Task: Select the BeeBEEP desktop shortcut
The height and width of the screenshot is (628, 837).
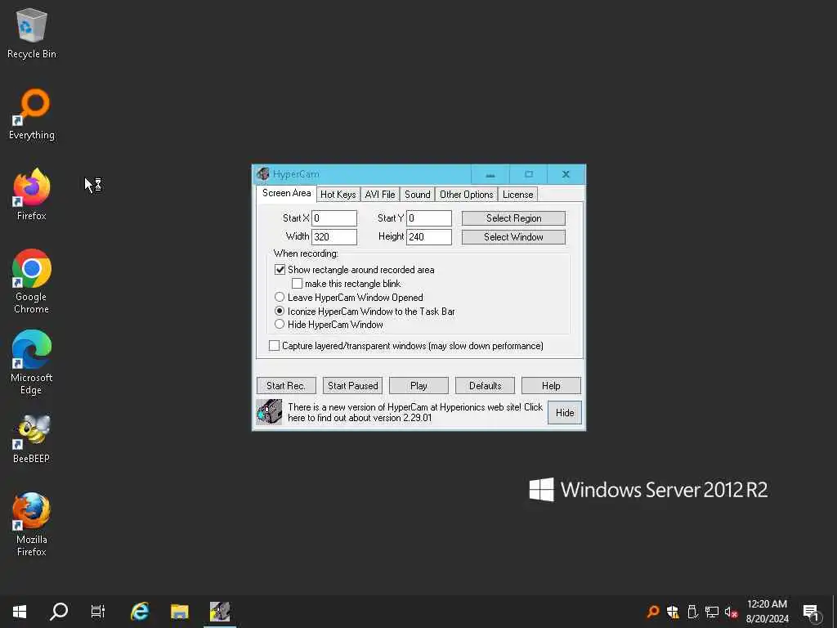Action: (32, 438)
